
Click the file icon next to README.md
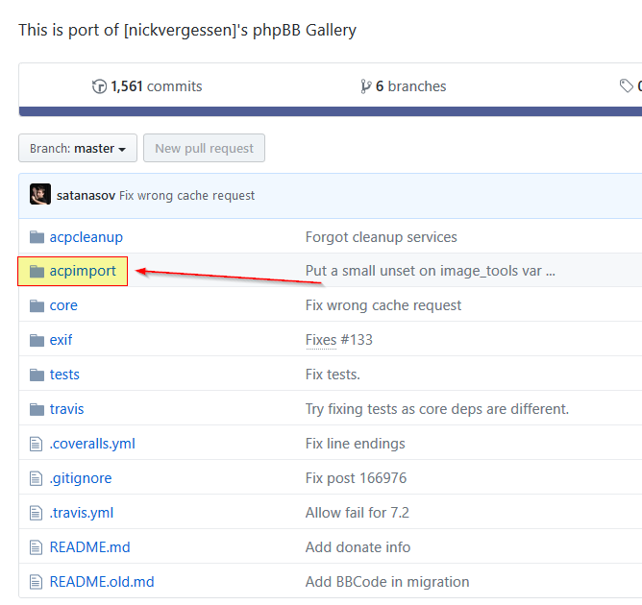tap(37, 547)
